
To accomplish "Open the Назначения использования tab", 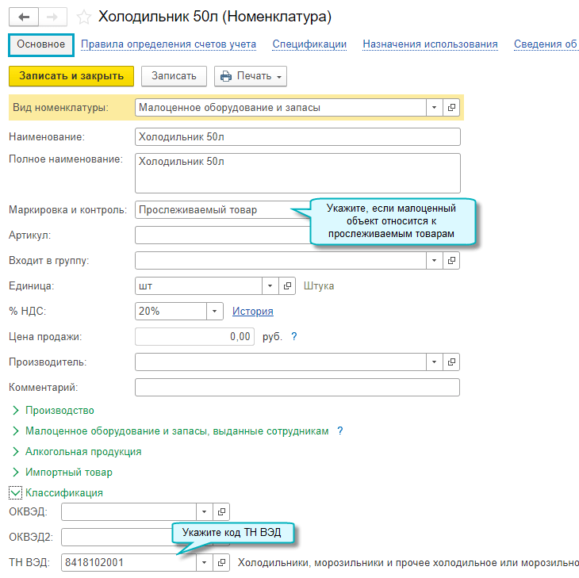I will pos(430,44).
